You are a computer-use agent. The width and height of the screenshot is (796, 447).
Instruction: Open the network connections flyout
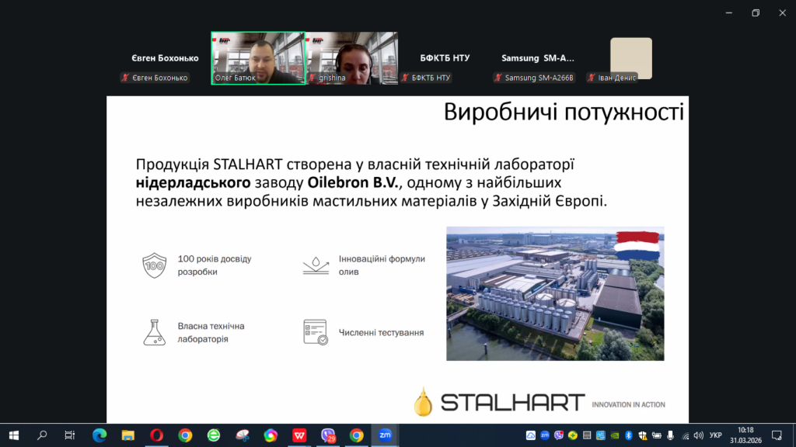point(685,435)
